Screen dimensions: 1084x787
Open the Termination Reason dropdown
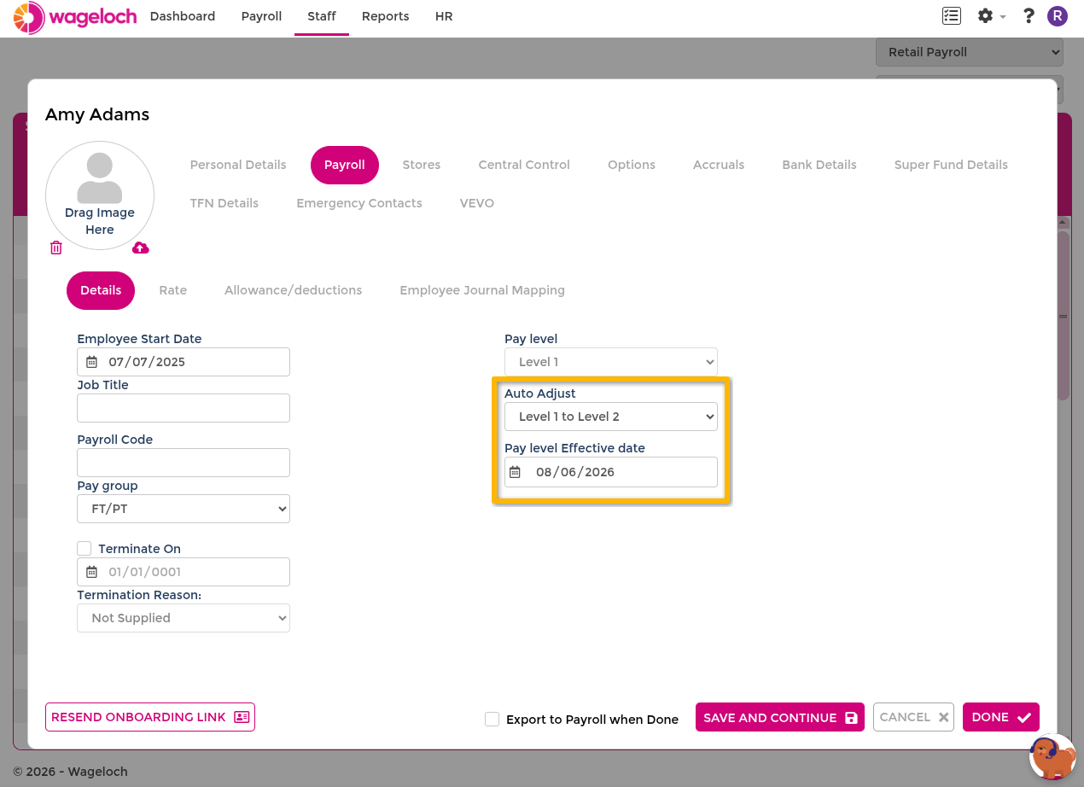(x=184, y=618)
